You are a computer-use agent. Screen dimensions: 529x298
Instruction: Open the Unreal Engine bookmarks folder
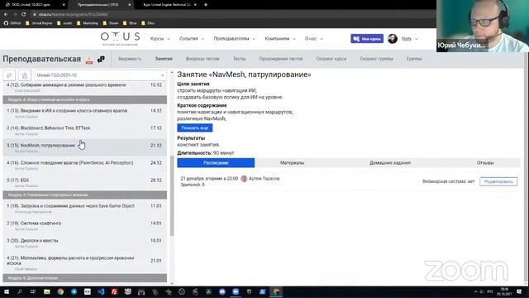point(39,23)
